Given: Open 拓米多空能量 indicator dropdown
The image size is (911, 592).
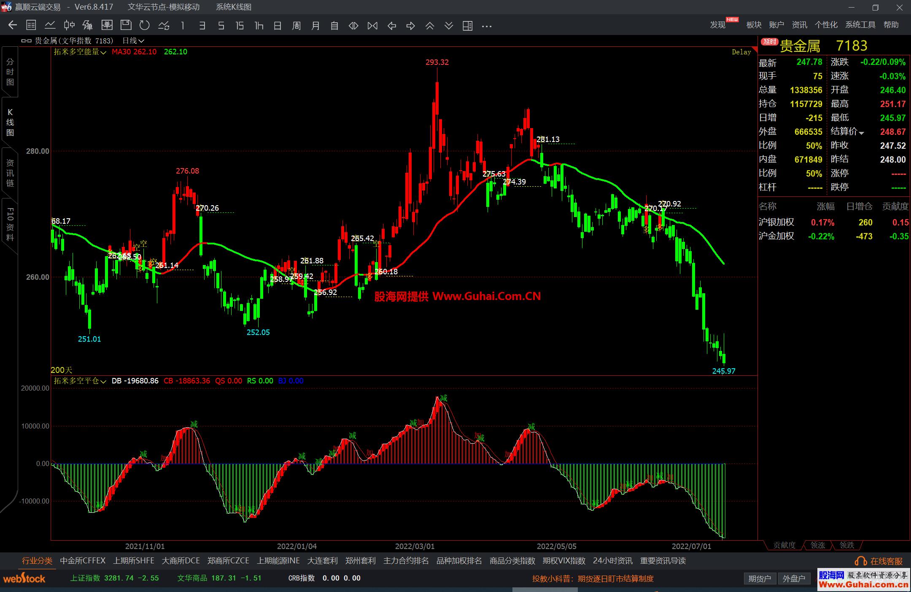Looking at the screenshot, I should coord(80,52).
